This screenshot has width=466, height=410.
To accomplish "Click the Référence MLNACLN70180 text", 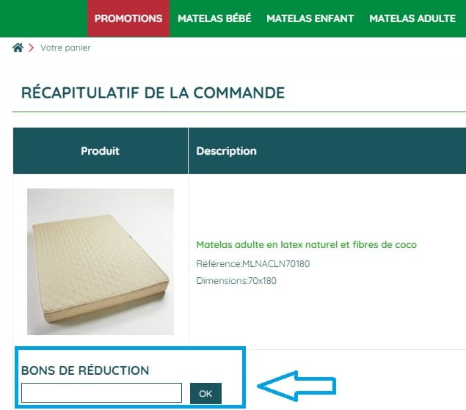I will 253,264.
